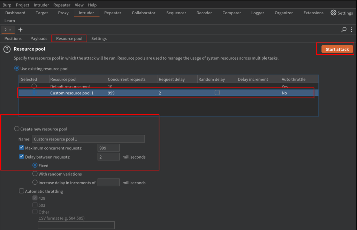The image size is (357, 230).
Task: Open the Resource pool help icon
Action: [7, 49]
